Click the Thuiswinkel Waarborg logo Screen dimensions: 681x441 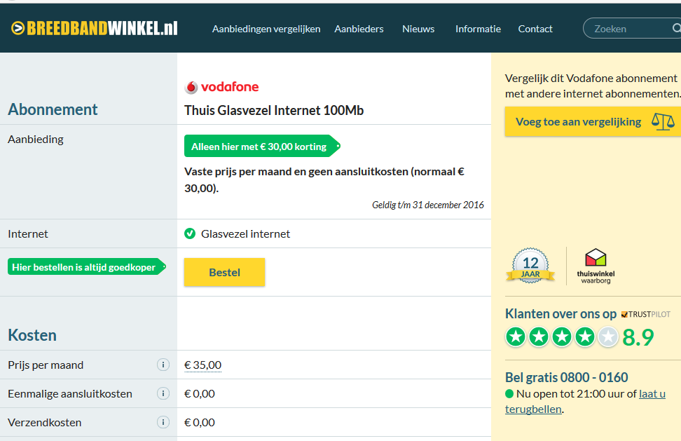[x=596, y=266]
